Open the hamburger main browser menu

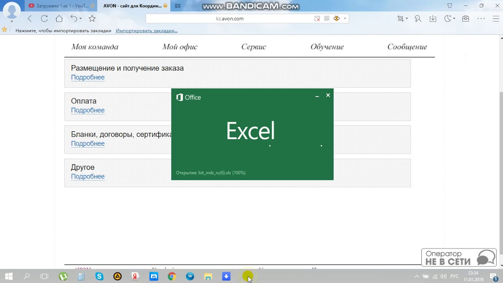coord(496,18)
